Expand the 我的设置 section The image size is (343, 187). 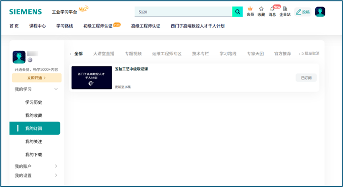tap(36, 175)
